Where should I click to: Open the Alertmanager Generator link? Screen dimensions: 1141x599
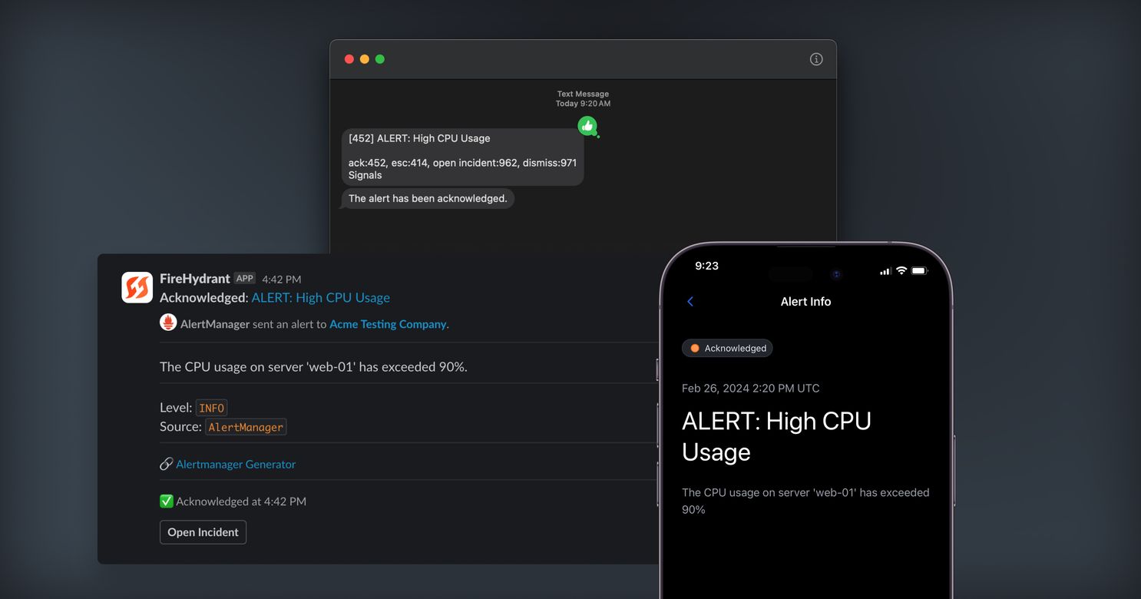point(236,464)
